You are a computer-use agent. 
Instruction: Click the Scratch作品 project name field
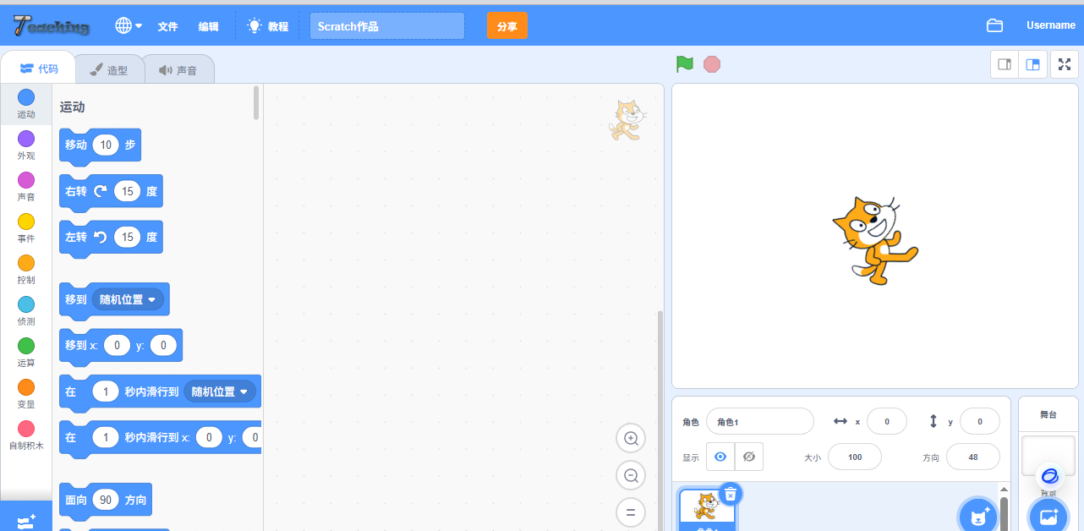pos(387,26)
